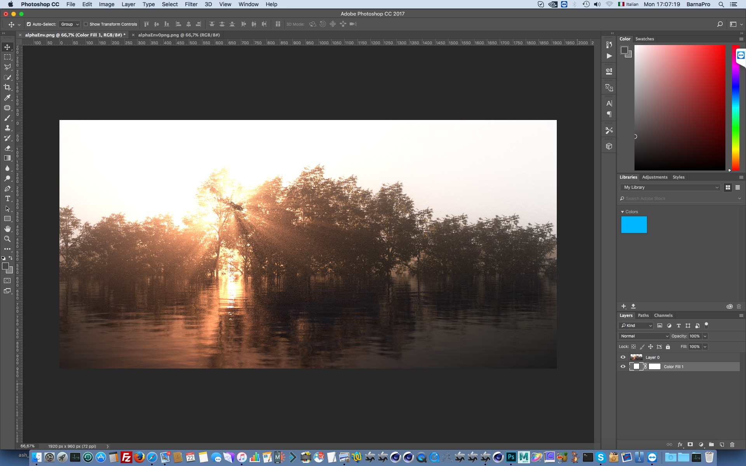This screenshot has height=466, width=746.
Task: Select the Brush tool
Action: pyautogui.click(x=7, y=118)
